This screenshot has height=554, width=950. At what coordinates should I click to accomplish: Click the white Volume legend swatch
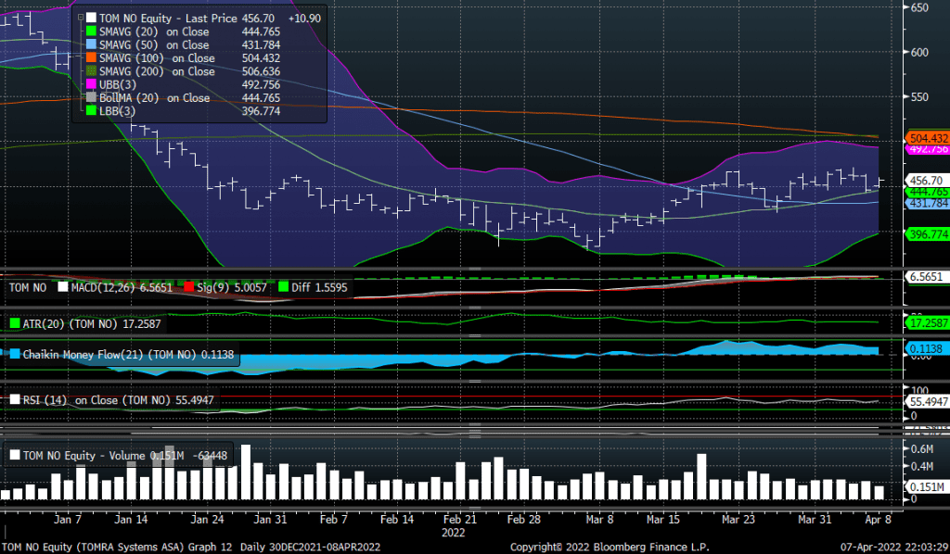point(15,455)
